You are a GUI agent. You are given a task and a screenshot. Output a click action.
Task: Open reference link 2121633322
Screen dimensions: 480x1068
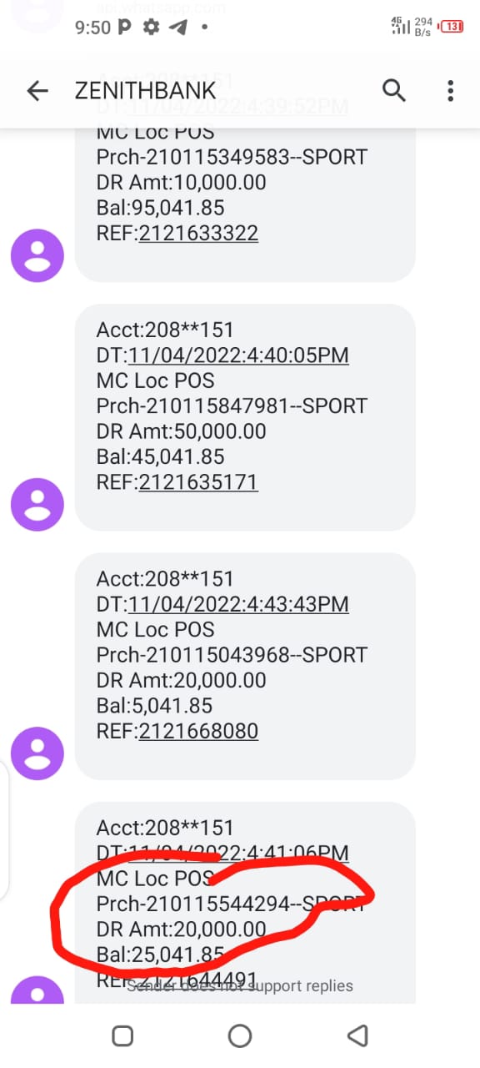pyautogui.click(x=198, y=233)
